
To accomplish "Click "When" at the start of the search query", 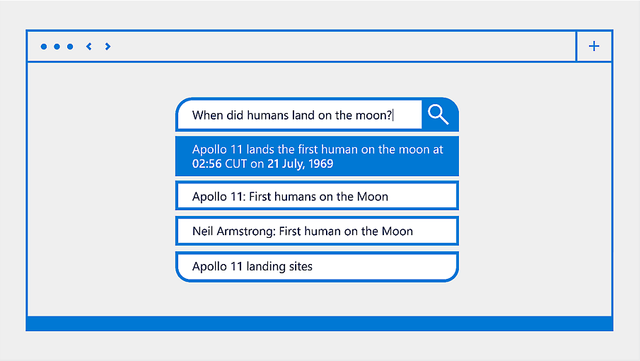I will [x=207, y=115].
